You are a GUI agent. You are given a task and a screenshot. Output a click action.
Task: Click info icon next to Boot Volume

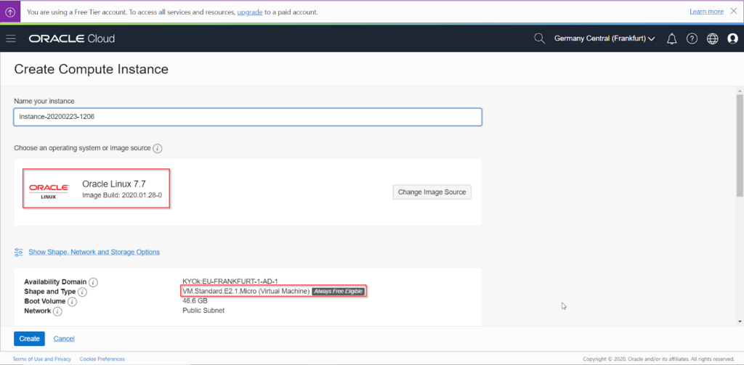tap(72, 301)
